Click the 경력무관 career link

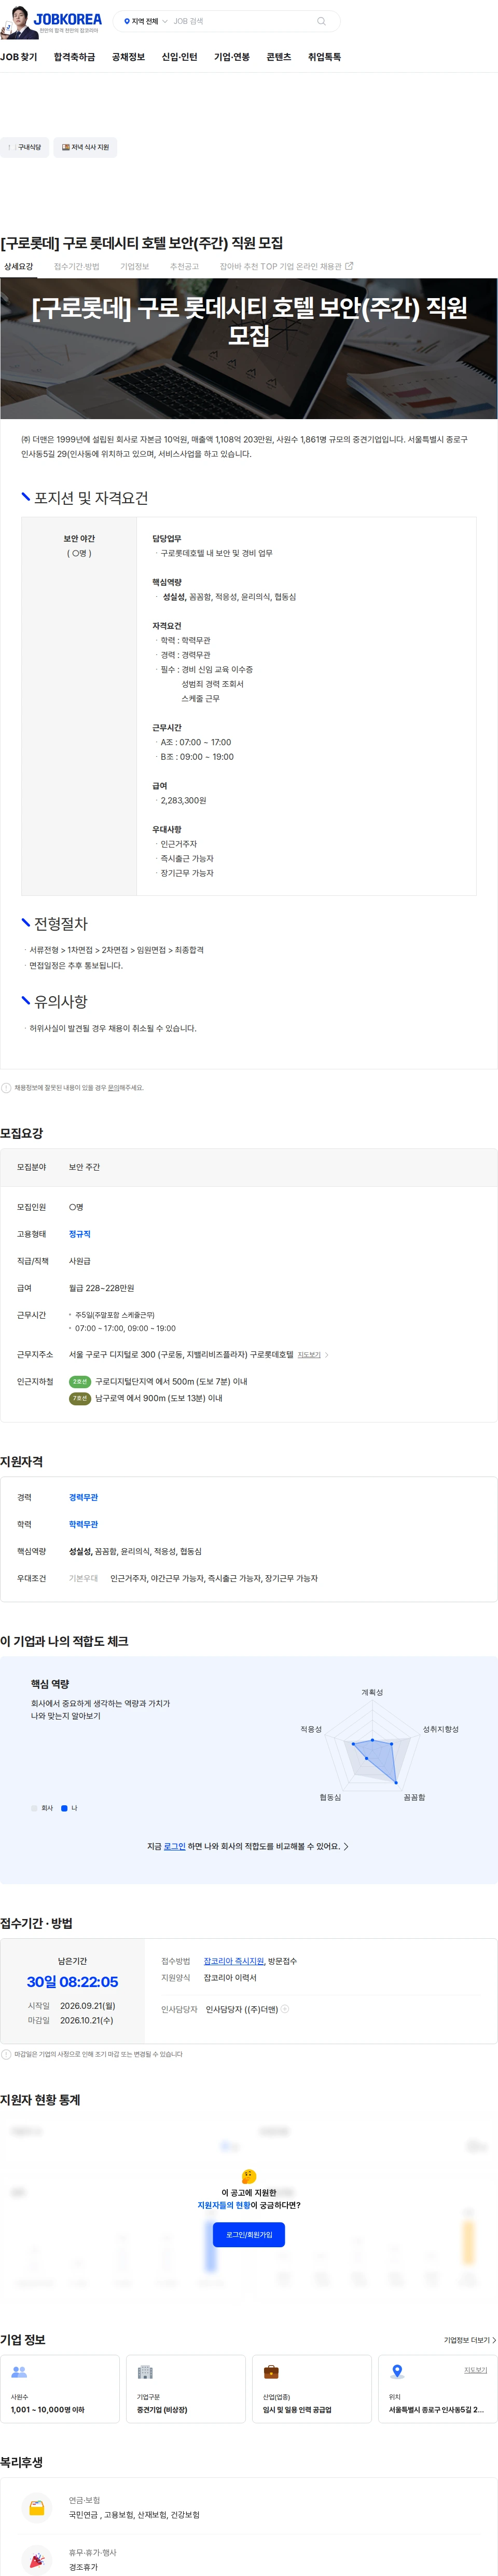point(84,1498)
